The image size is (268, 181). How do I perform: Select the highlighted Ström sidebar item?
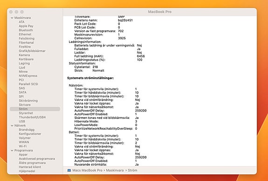pos(35,109)
